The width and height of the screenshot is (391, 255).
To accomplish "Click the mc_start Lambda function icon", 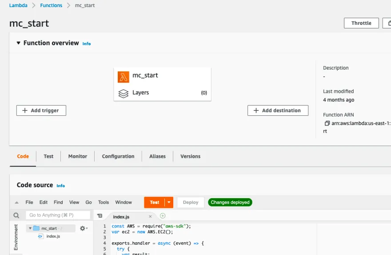I will point(124,77).
